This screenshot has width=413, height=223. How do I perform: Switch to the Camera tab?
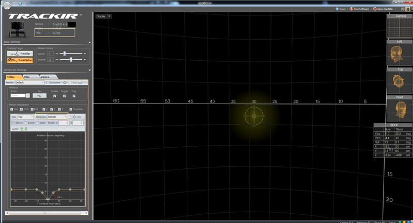click(45, 77)
